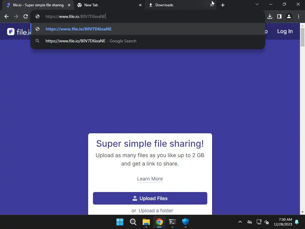Open Windows taskbar search
The image size is (305, 229).
coord(133,222)
